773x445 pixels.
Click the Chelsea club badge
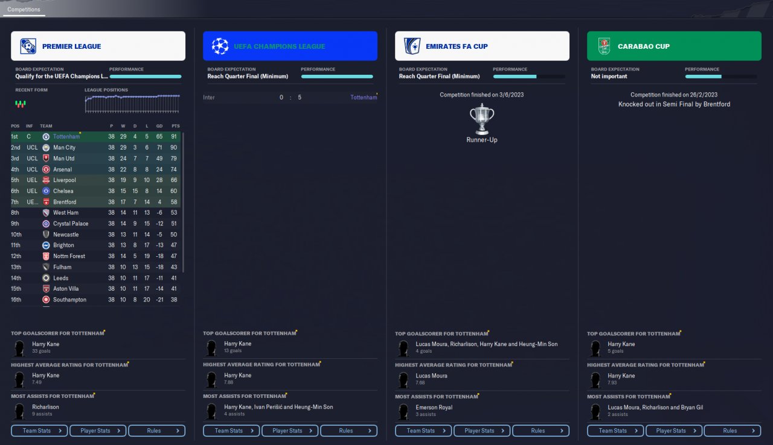point(46,191)
